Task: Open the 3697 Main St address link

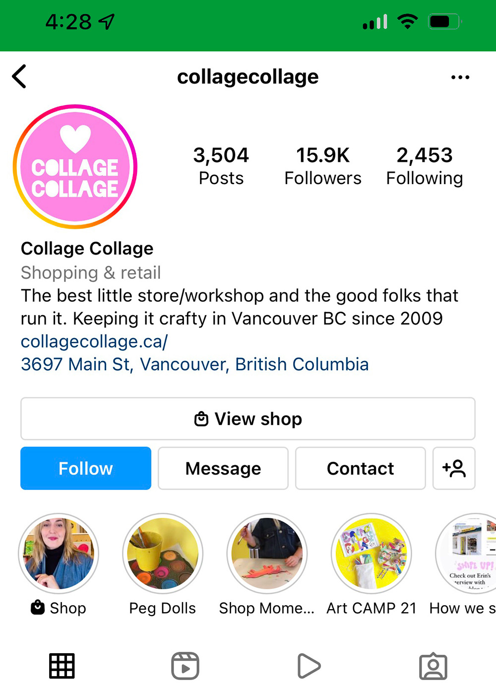Action: [194, 364]
